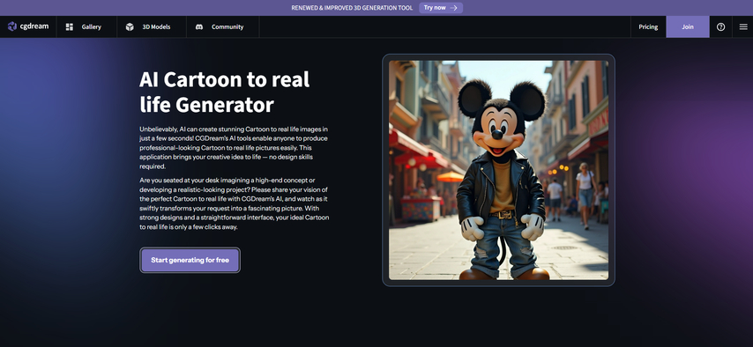This screenshot has width=753, height=347.
Task: Click the paragraph starting with Unbelievably
Action: tap(235, 148)
